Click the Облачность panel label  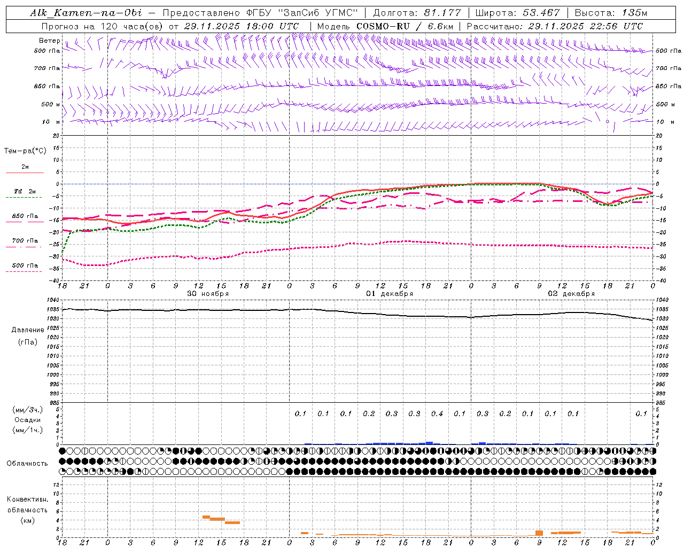pyautogui.click(x=27, y=464)
